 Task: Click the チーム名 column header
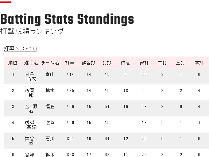point(50,63)
